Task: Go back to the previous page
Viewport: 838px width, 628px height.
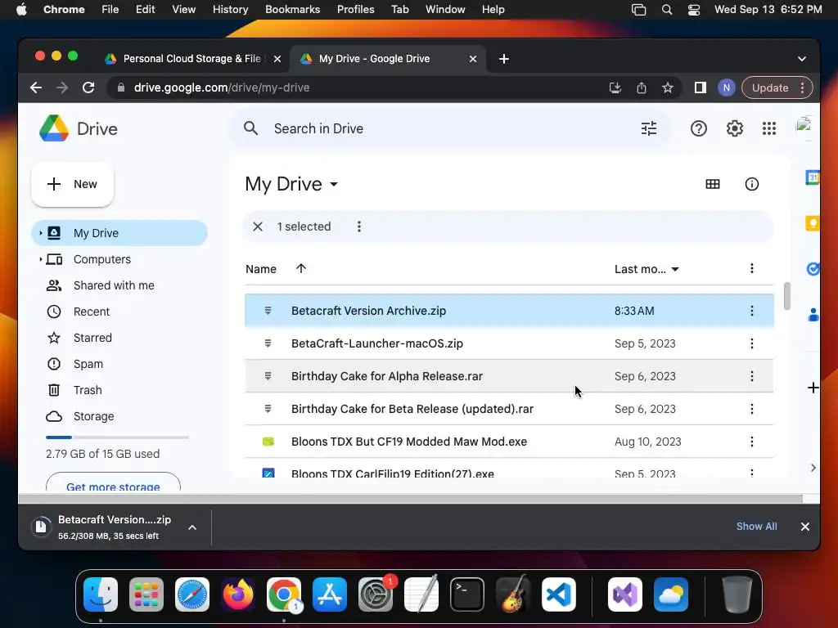Action: [36, 87]
